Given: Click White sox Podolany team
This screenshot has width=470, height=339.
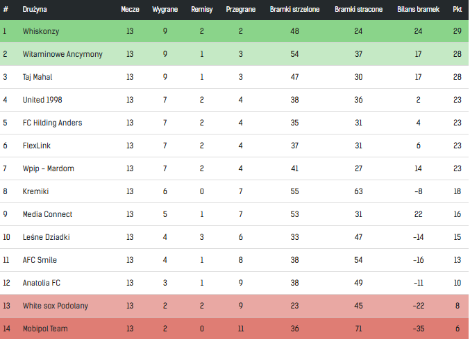Looking at the screenshot, I should tap(56, 306).
